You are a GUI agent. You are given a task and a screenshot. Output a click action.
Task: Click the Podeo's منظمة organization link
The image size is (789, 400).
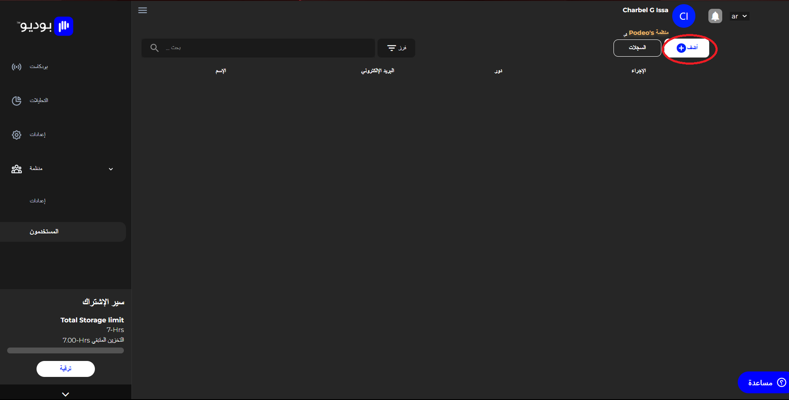(x=648, y=32)
